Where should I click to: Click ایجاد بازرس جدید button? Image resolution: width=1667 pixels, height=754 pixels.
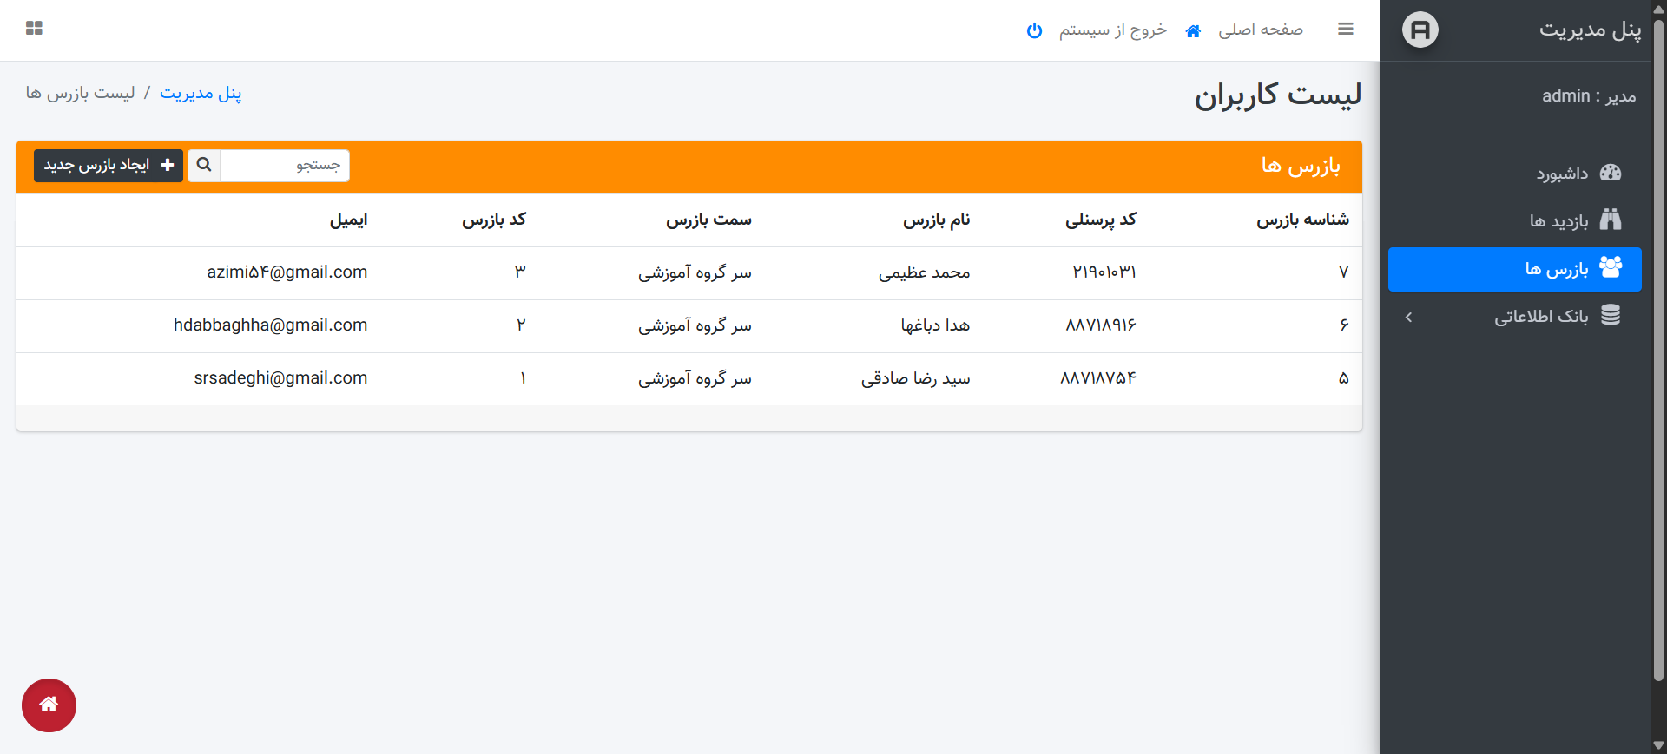pyautogui.click(x=109, y=165)
